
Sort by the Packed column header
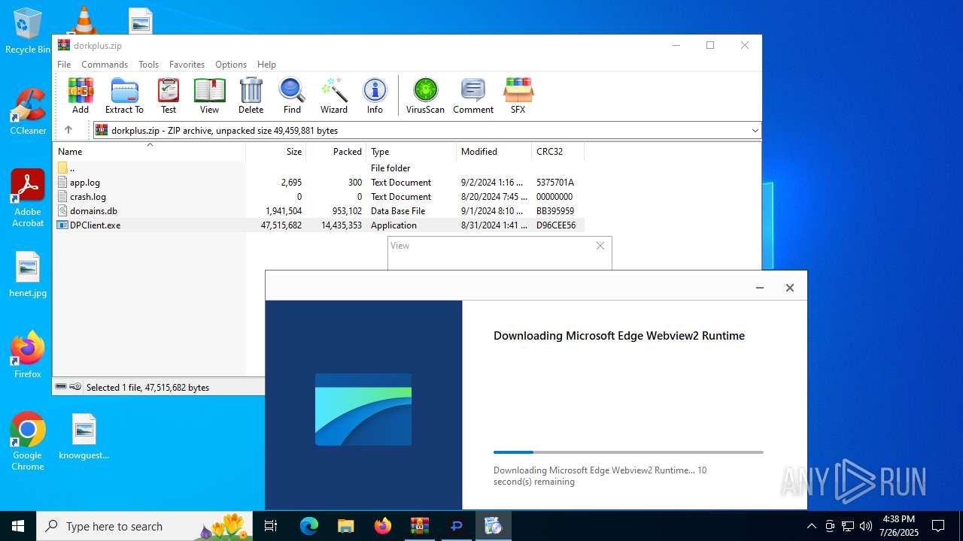click(336, 152)
